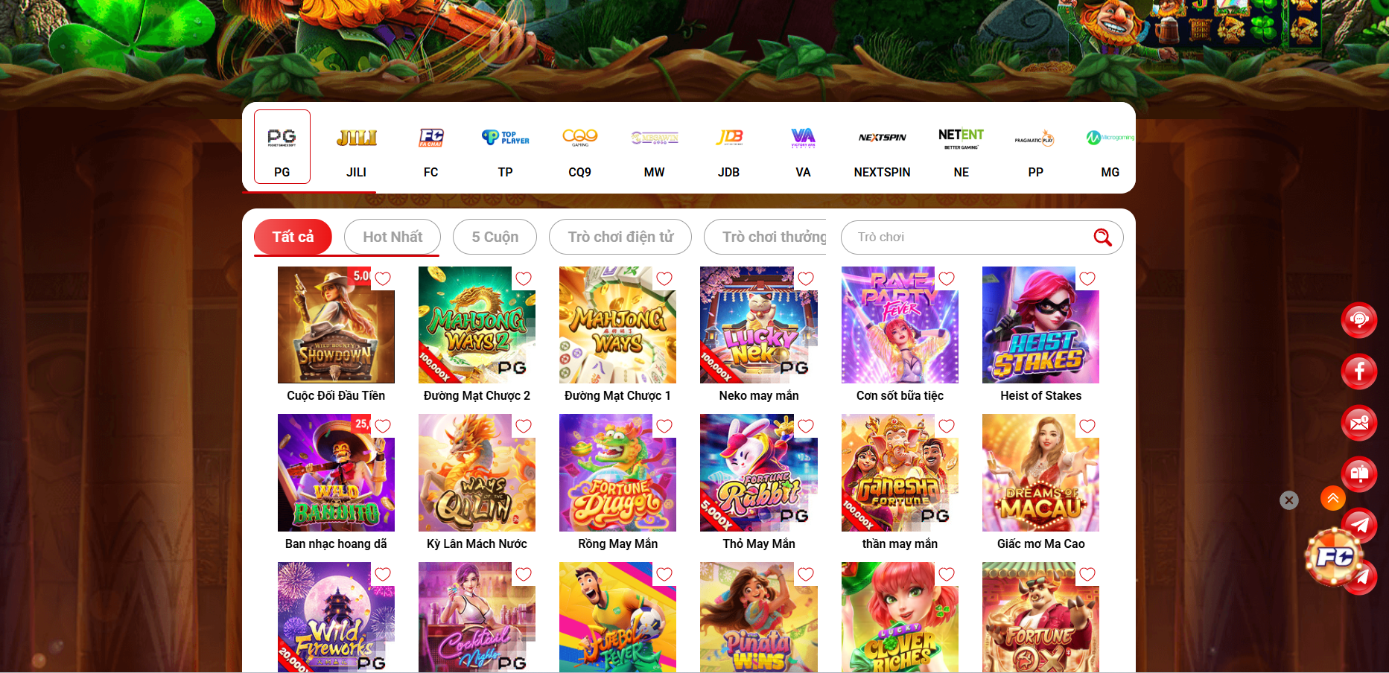Viewport: 1389px width, 673px height.
Task: Open Wild Bandito game thumbnail
Action: pyautogui.click(x=336, y=473)
